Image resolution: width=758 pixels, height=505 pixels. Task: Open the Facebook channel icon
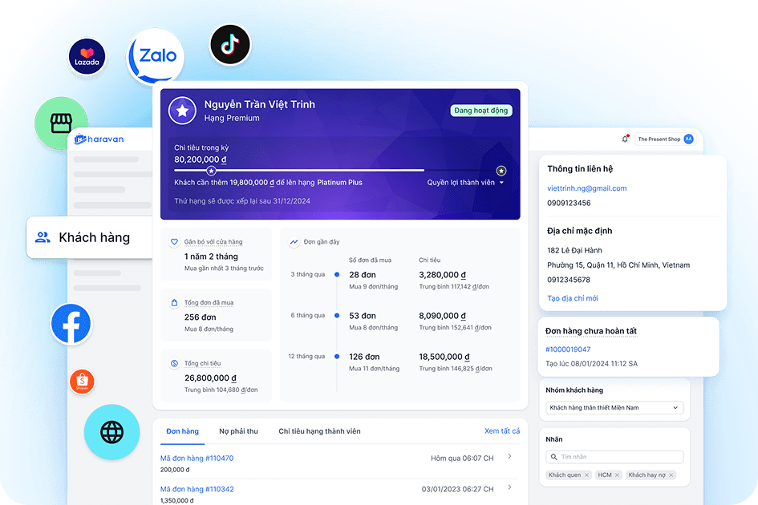[x=71, y=325]
